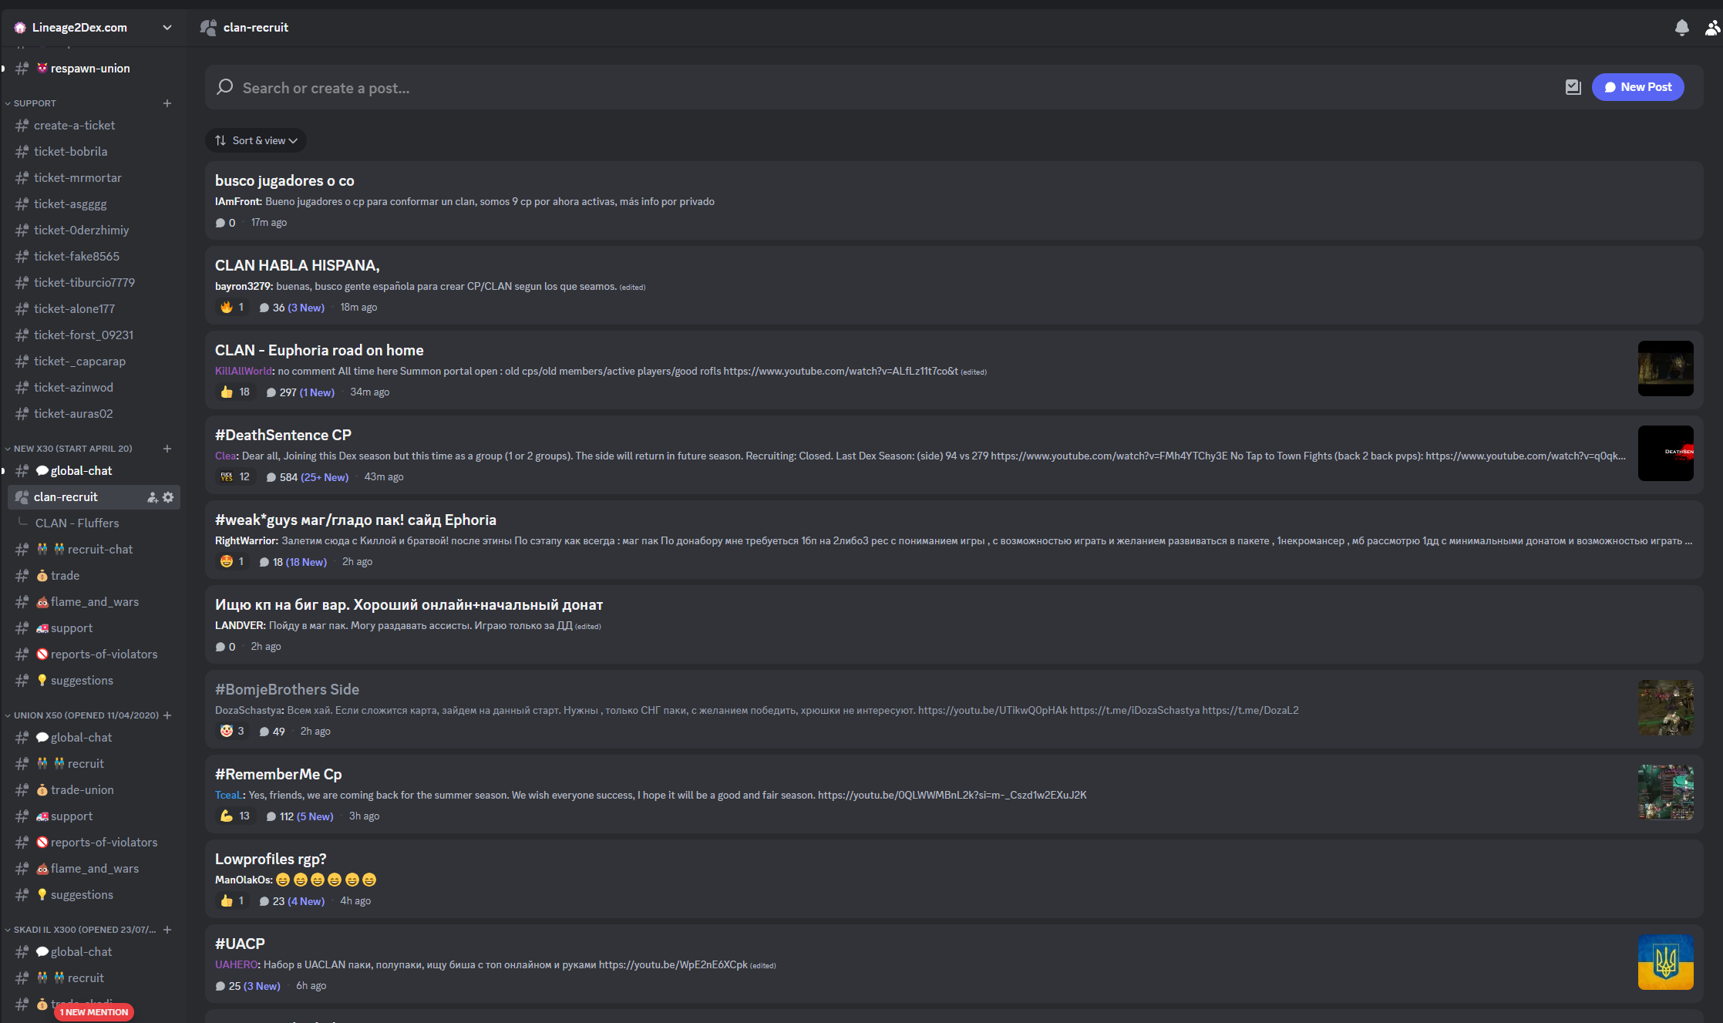1723x1023 pixels.
Task: Click the post guidelines icon beside New Post
Action: click(x=1573, y=87)
